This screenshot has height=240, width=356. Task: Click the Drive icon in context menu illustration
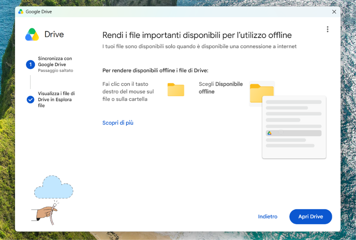coord(269,133)
